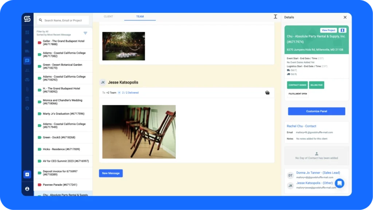This screenshot has width=373, height=210.
Task: Open the settings gear in the left sidebar
Action: (27, 108)
